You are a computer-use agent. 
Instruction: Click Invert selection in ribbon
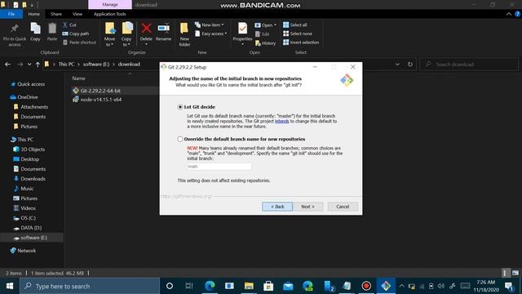click(x=301, y=42)
